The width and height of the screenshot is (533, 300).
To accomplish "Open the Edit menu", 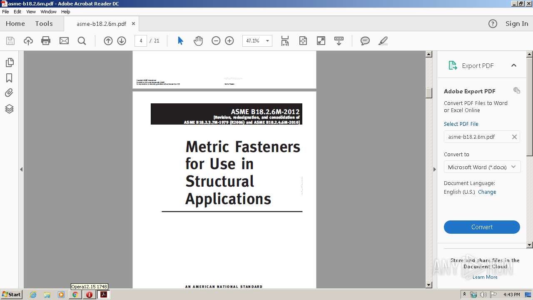I will [x=17, y=12].
